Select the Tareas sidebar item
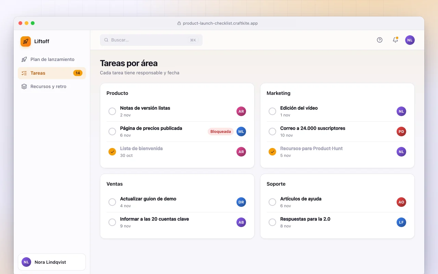Viewport: 438px width, 274px height. click(x=52, y=73)
